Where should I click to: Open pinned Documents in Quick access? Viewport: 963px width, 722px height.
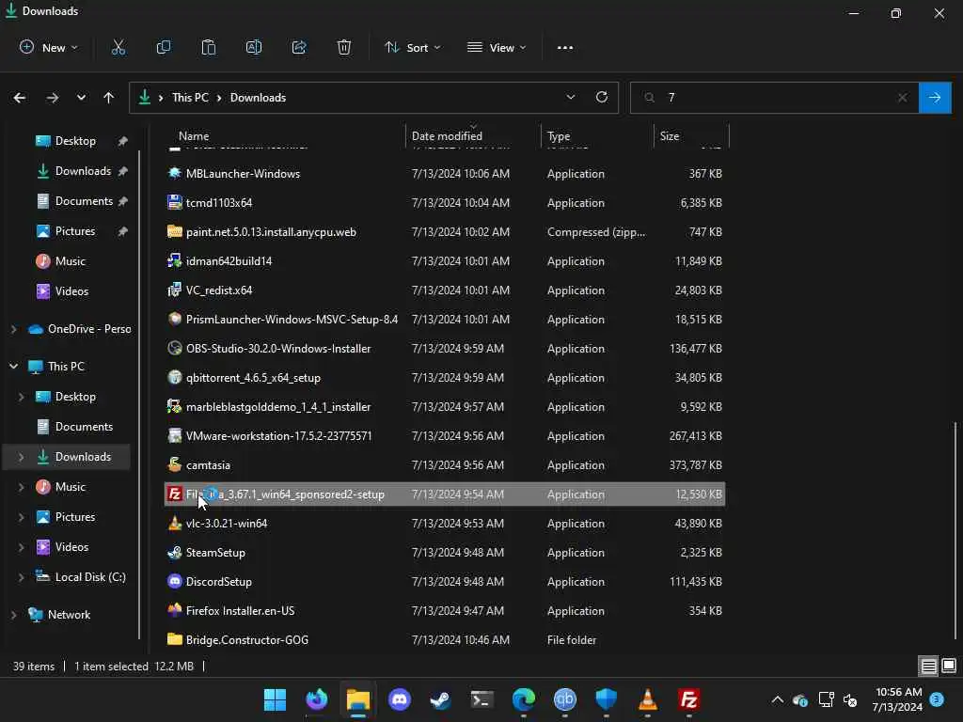[x=84, y=201]
